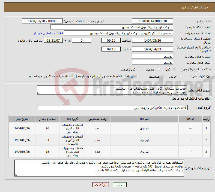Click unit عدد in row 3
This screenshot has height=192, width=215.
coord(97,152)
